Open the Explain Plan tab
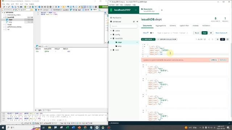Viewport: 232px width, 130px height. pos(184,26)
